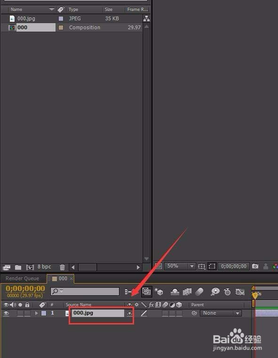Open the 8 bpc color depth setting

click(x=44, y=266)
